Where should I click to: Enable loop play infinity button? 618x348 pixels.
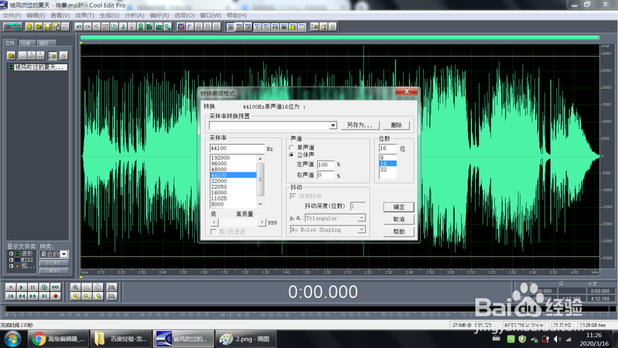(55, 287)
